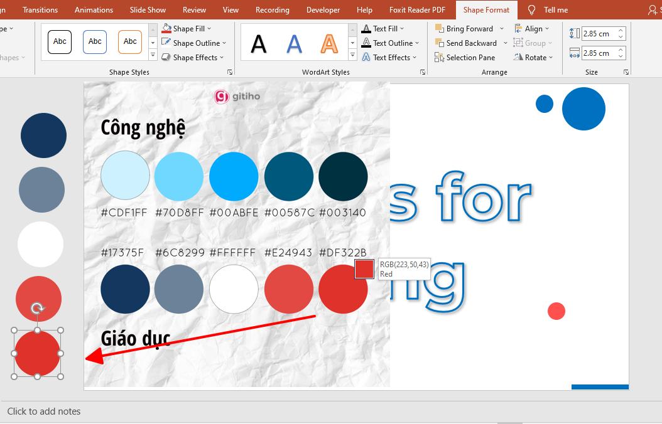This screenshot has width=662, height=424.
Task: Expand the Bring Forward dropdown arrow
Action: [502, 29]
